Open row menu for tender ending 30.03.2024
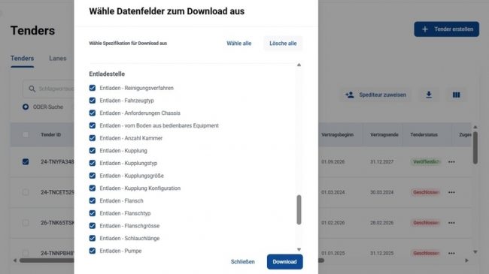 tap(451, 192)
